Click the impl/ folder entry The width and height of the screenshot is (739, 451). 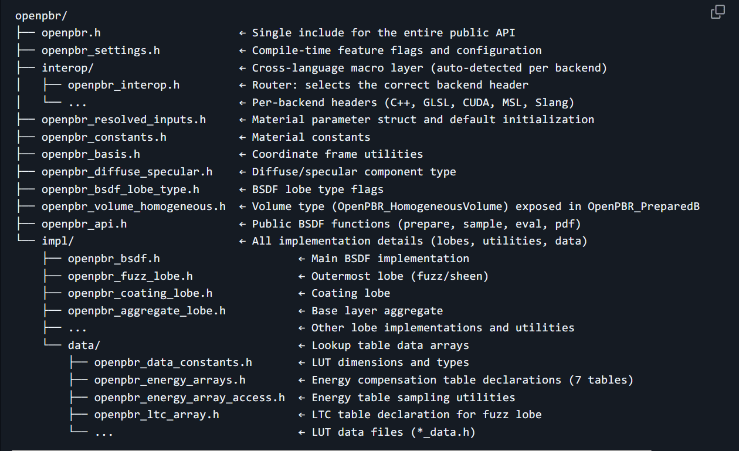pos(57,241)
